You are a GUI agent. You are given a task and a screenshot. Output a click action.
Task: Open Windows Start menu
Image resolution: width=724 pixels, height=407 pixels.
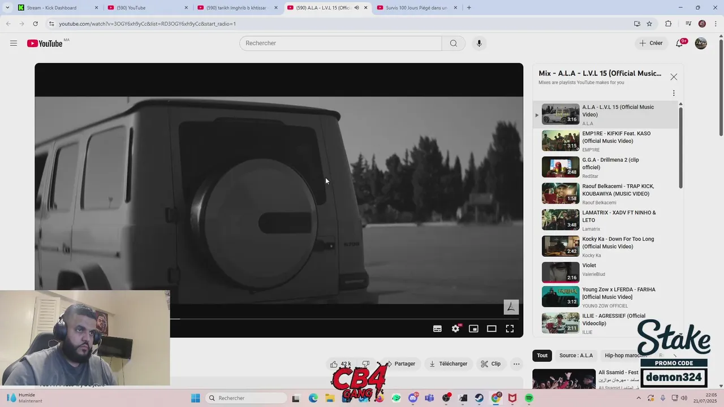[196, 398]
